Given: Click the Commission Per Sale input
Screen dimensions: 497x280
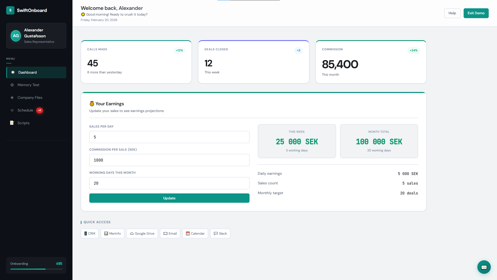Looking at the screenshot, I should pyautogui.click(x=169, y=160).
